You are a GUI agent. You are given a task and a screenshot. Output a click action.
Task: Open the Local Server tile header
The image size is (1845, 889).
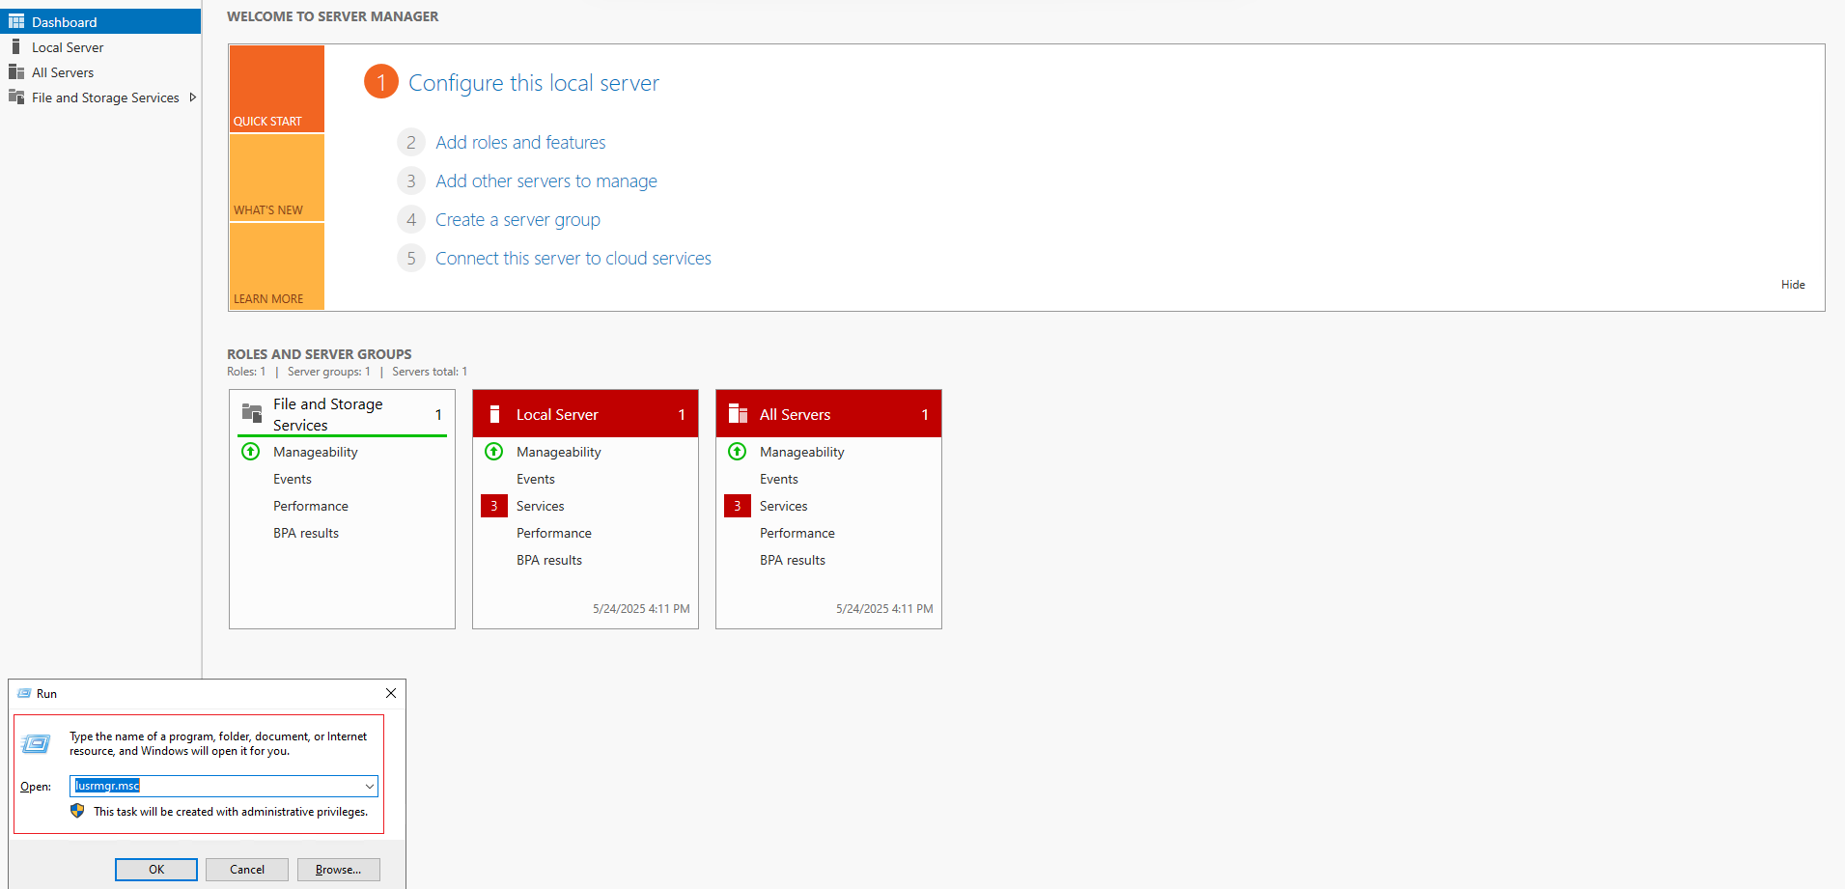[x=585, y=414]
